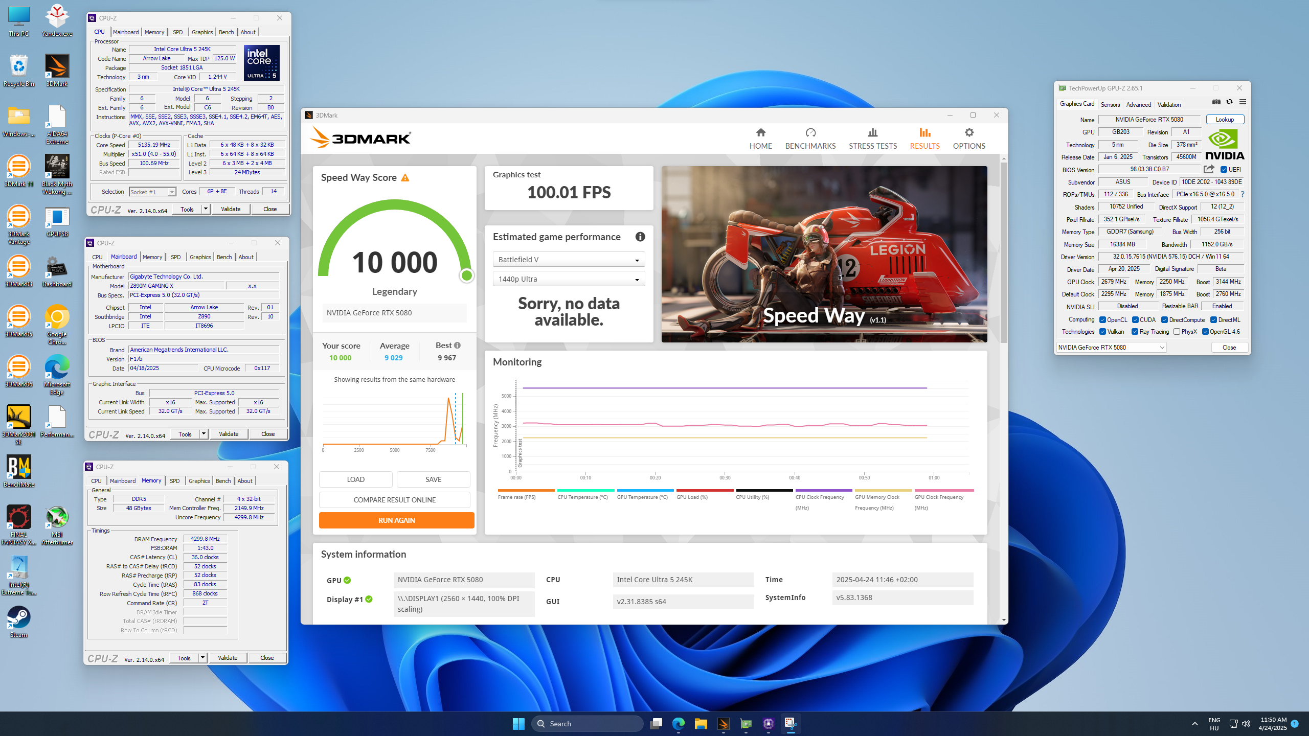Open SPD tab in CPU-Z Memory window
Screen dimensions: 1309x736
click(175, 481)
